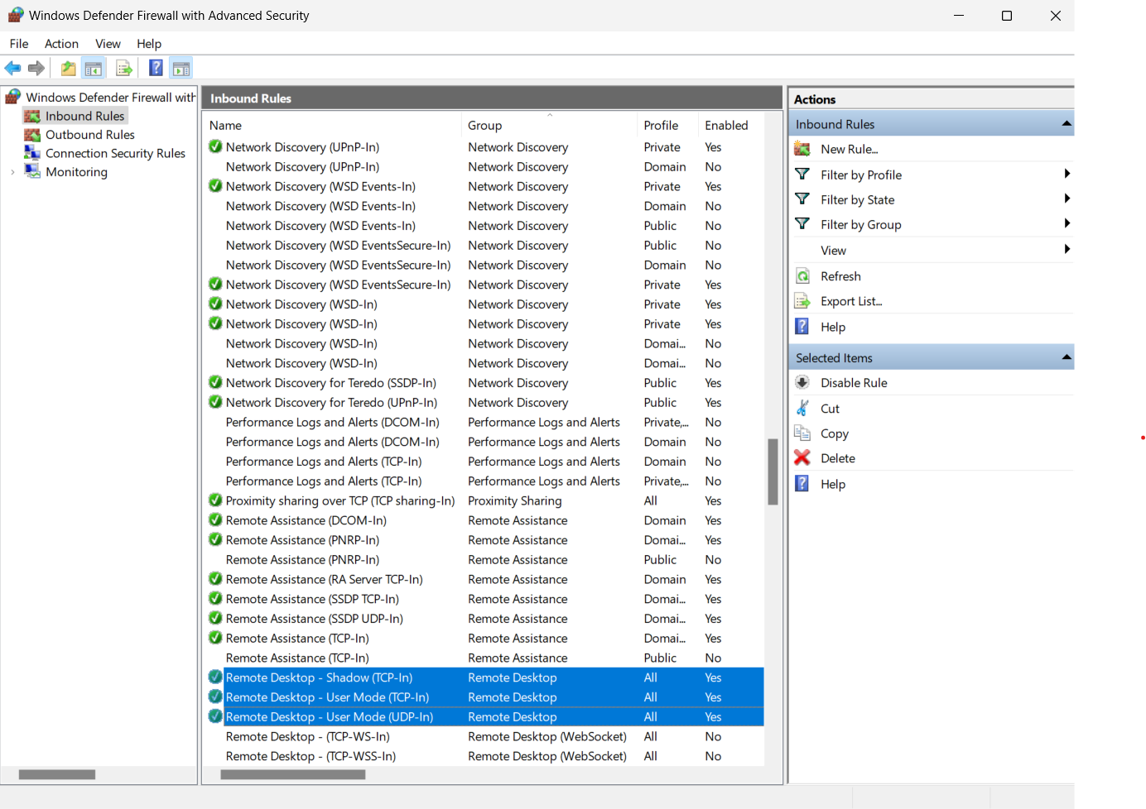
Task: Click the horizontal scrollbar thumb under rules list
Action: coord(293,774)
